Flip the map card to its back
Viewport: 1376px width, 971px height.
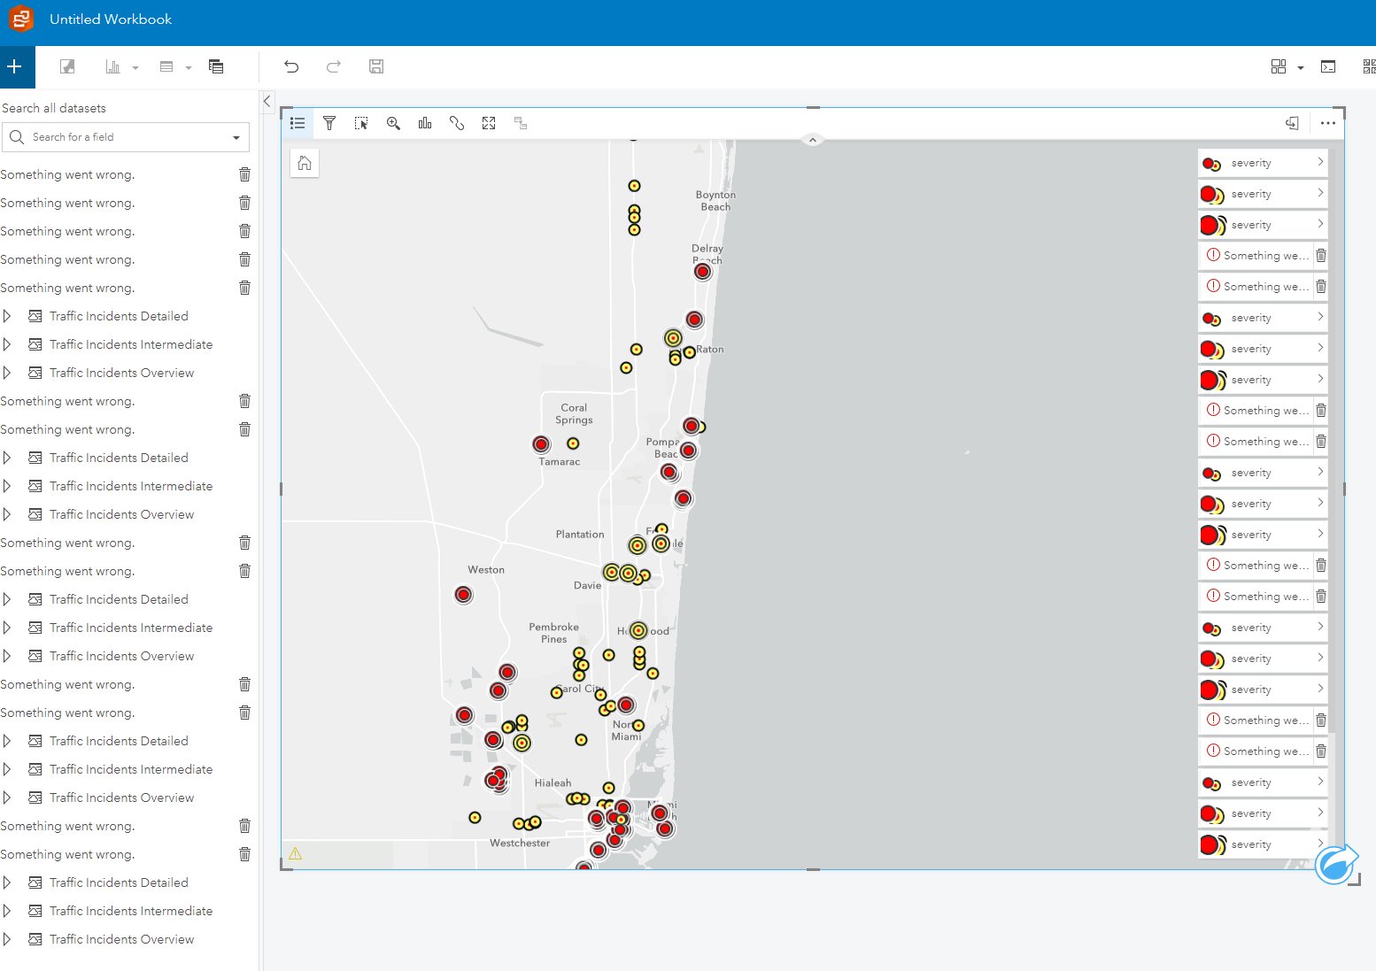click(1292, 123)
